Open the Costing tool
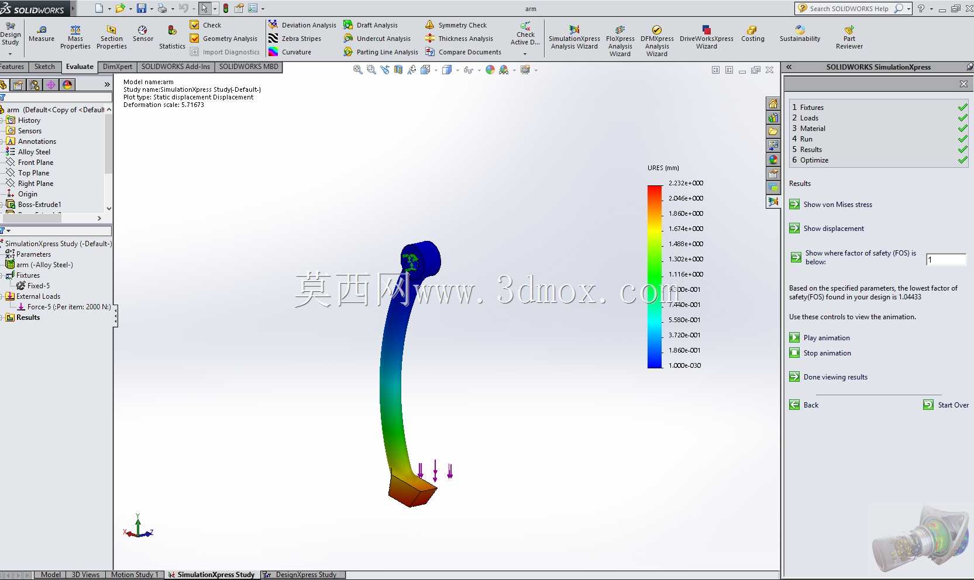Viewport: 974px width, 580px height. (x=752, y=34)
